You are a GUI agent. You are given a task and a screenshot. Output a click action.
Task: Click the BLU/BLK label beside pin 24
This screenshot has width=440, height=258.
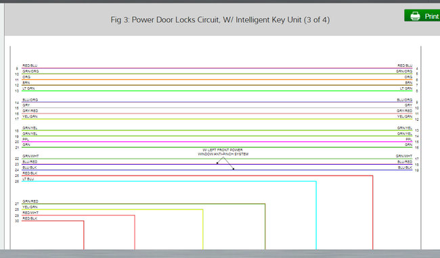tap(30, 167)
